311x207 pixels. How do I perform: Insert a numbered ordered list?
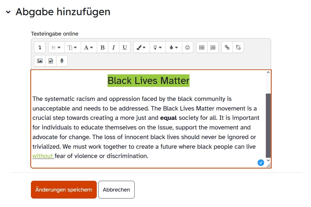pos(213,48)
